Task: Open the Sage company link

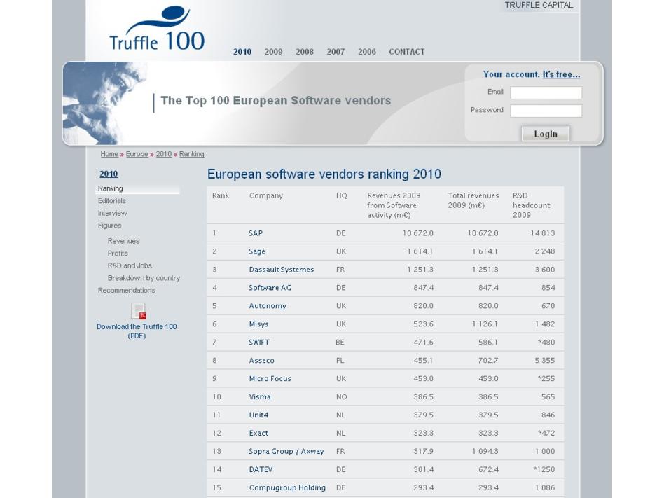Action: point(256,251)
